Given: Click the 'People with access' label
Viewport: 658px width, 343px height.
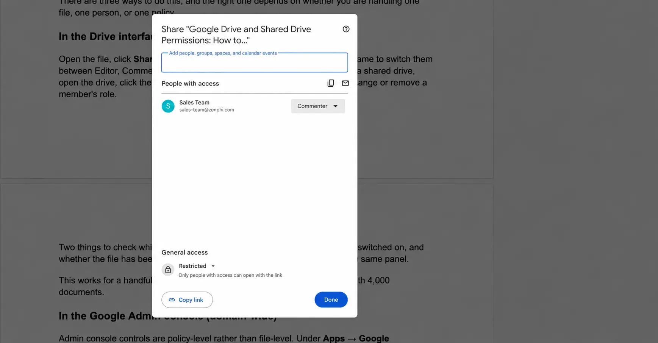Looking at the screenshot, I should coord(190,84).
